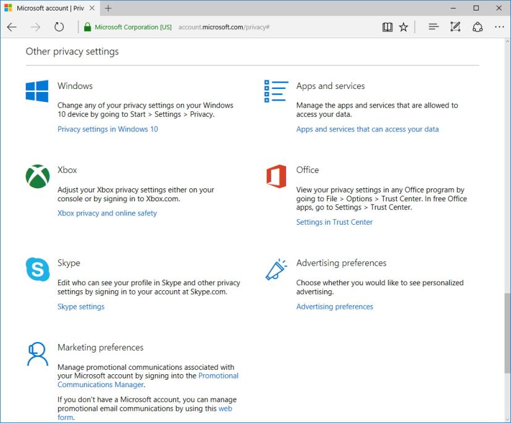The image size is (511, 423).
Task: Open Promotional Communications Manager link
Action: pos(148,380)
